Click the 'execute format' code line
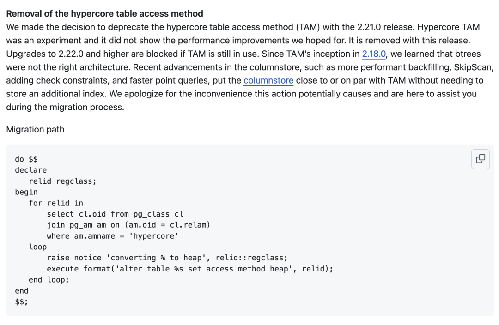Image resolution: width=499 pixels, height=325 pixels. pos(189,269)
